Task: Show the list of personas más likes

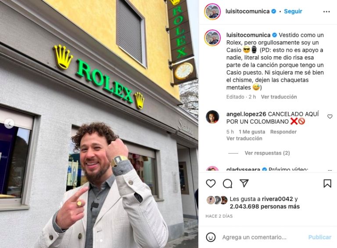Action: [265, 207]
